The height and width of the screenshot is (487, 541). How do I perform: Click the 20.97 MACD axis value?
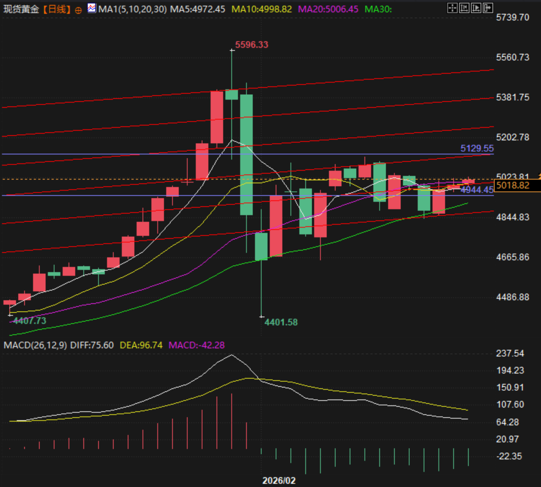(507, 439)
